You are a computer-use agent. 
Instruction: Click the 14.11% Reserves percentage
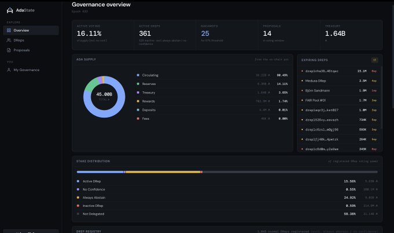[x=282, y=84]
